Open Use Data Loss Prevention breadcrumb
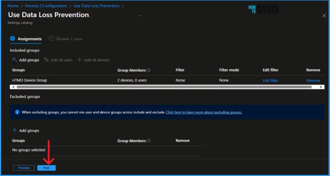 point(96,6)
